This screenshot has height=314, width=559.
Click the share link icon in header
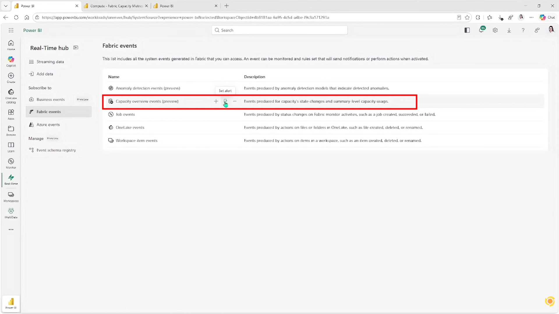pyautogui.click(x=537, y=30)
